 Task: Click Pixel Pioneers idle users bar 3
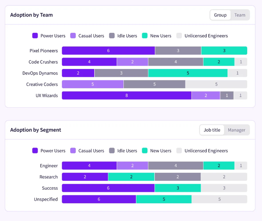(178, 51)
